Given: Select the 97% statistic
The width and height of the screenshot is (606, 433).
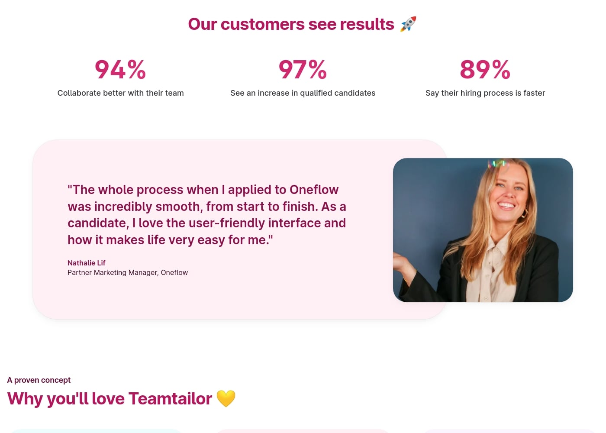Looking at the screenshot, I should pos(303,70).
